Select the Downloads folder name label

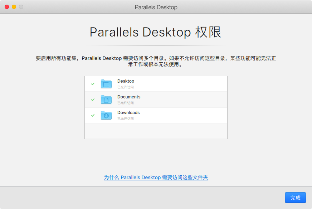pyautogui.click(x=128, y=113)
